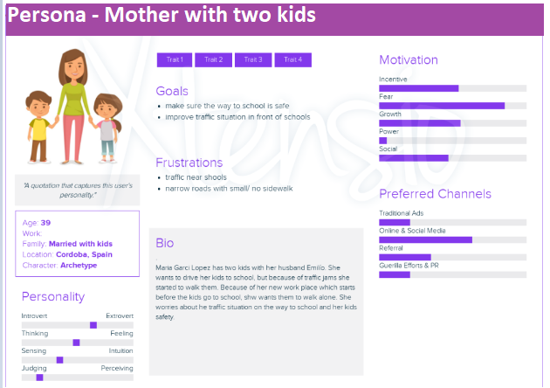Adjust the Introvert–Extrovert slider handle
Viewport: 550px width, 388px height.
[x=93, y=325]
